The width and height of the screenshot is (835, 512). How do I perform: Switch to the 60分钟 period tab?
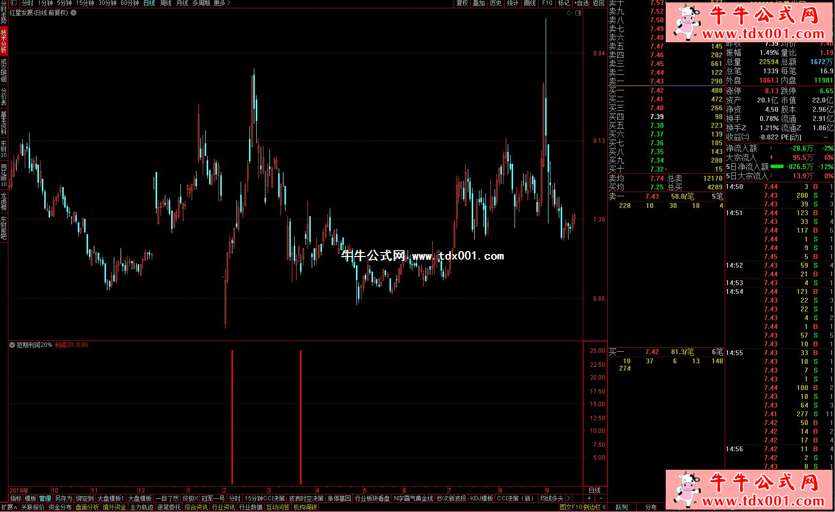coord(129,3)
